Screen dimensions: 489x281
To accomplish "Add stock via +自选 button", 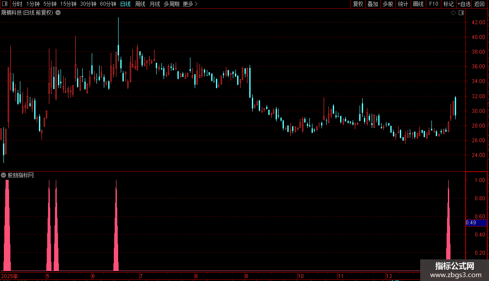I will [x=464, y=4].
